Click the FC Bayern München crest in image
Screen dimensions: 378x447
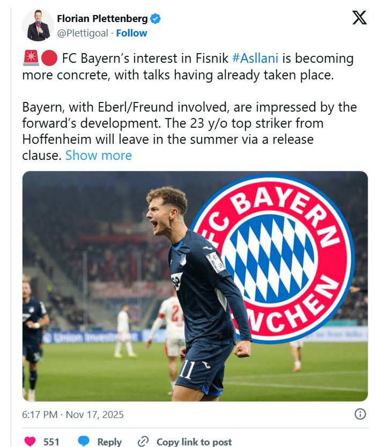click(x=275, y=258)
